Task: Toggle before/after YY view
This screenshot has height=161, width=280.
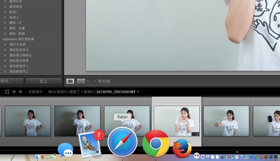Action: (81, 81)
